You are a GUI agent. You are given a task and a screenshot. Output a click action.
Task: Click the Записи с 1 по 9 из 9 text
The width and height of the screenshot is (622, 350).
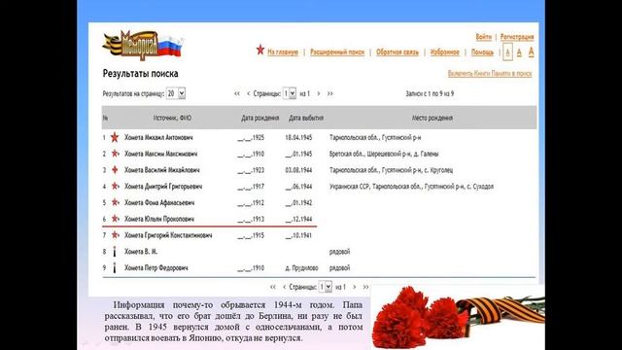point(430,93)
